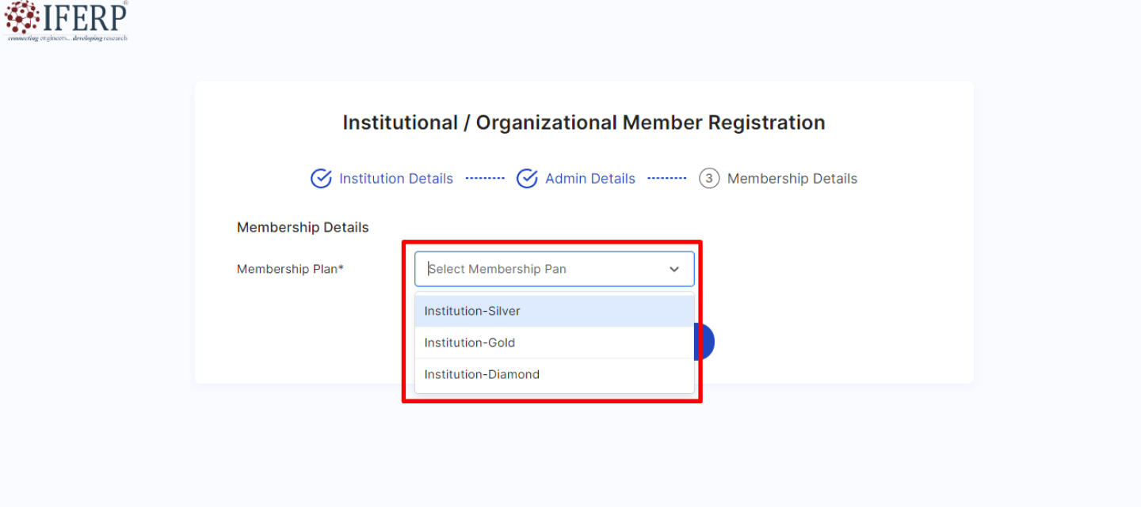This screenshot has width=1141, height=507.
Task: Click the circled number 3 step indicator
Action: click(x=709, y=178)
